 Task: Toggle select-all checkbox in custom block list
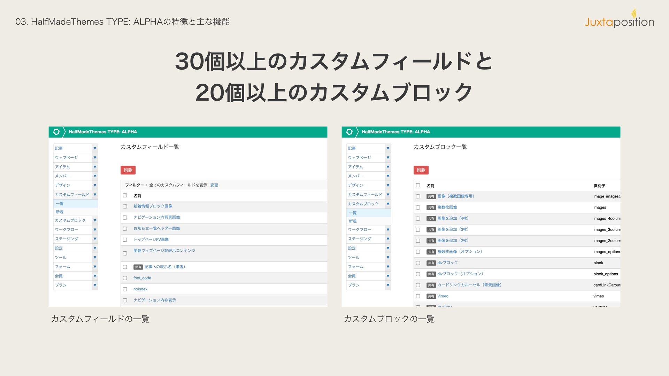tap(418, 186)
